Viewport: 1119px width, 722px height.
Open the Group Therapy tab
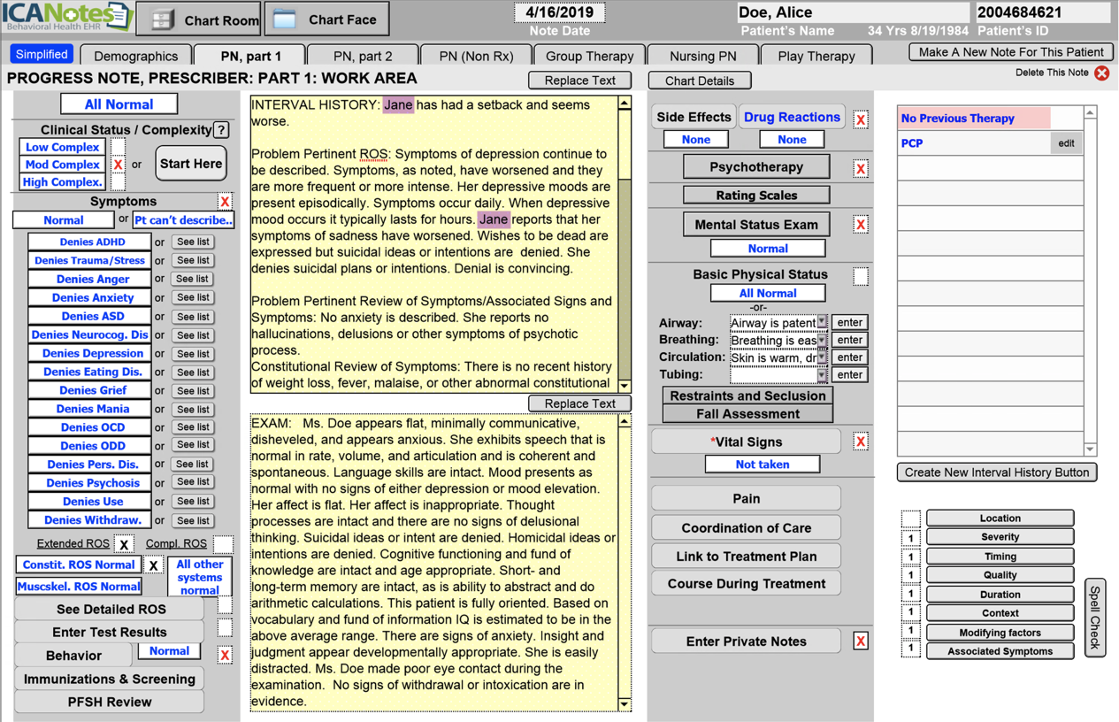point(589,56)
